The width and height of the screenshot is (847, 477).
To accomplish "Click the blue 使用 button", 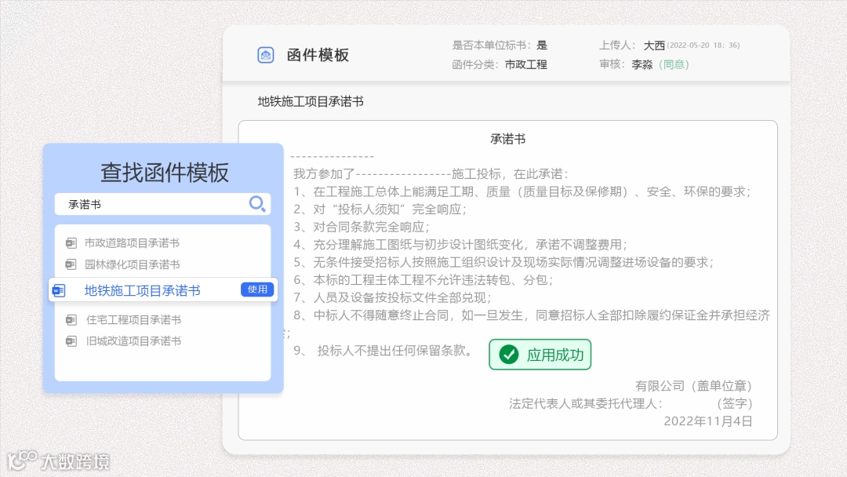I will click(257, 289).
